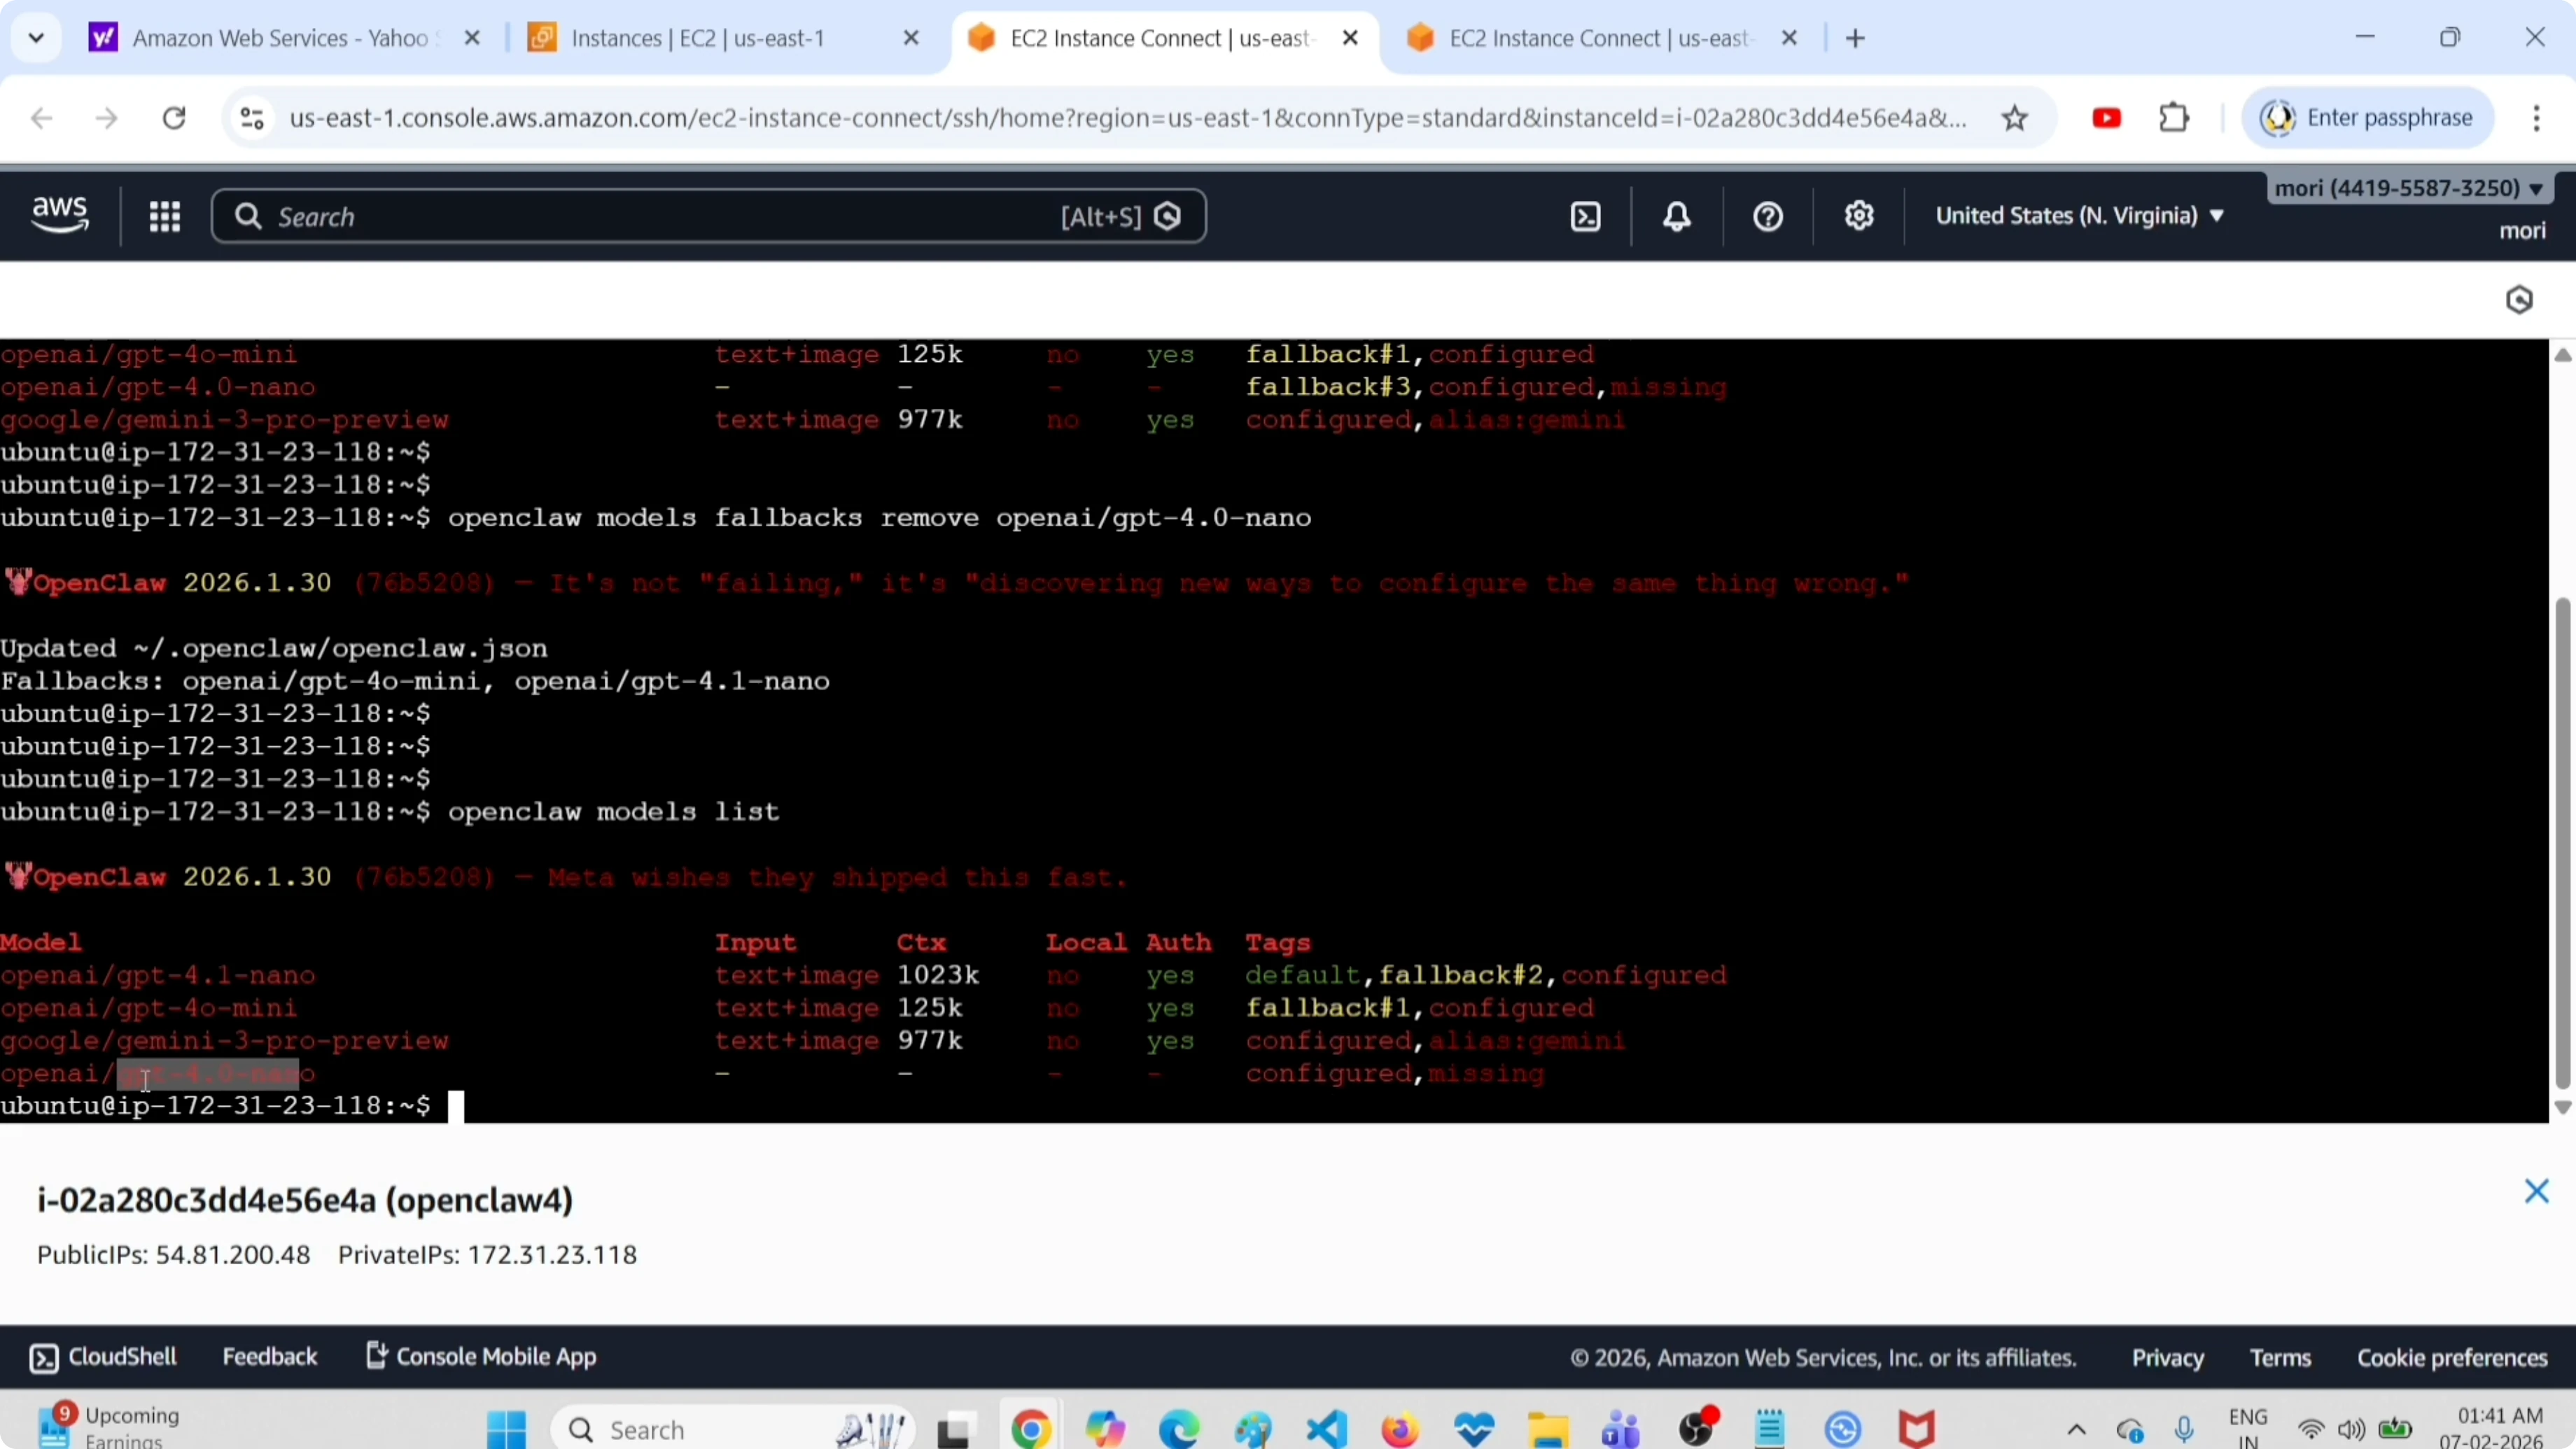Viewport: 2576px width, 1449px height.
Task: Open the AWS notifications bell
Action: pyautogui.click(x=1677, y=216)
